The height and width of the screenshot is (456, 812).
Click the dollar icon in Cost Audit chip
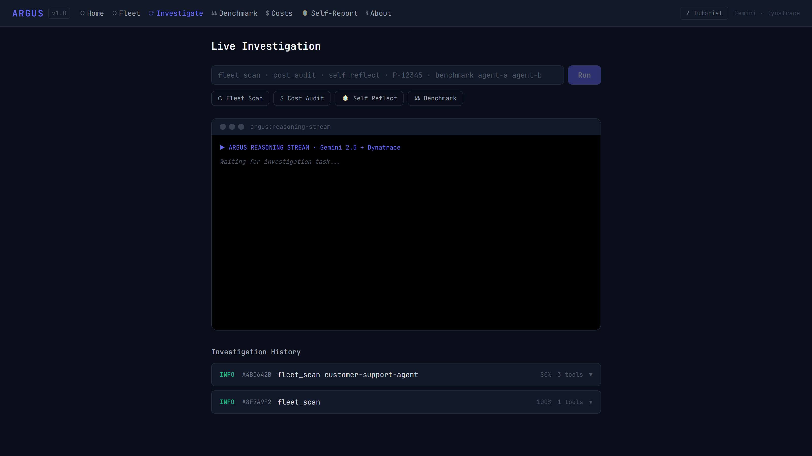click(x=282, y=99)
